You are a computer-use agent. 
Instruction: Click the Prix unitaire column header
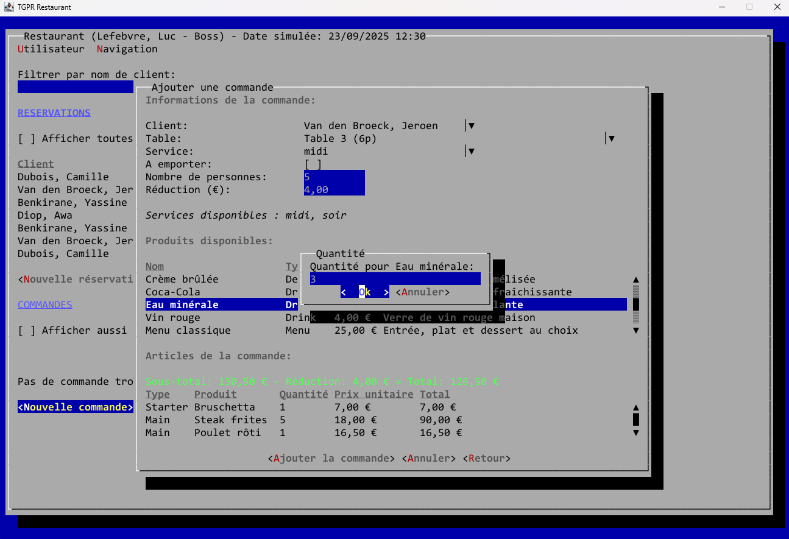tap(374, 394)
